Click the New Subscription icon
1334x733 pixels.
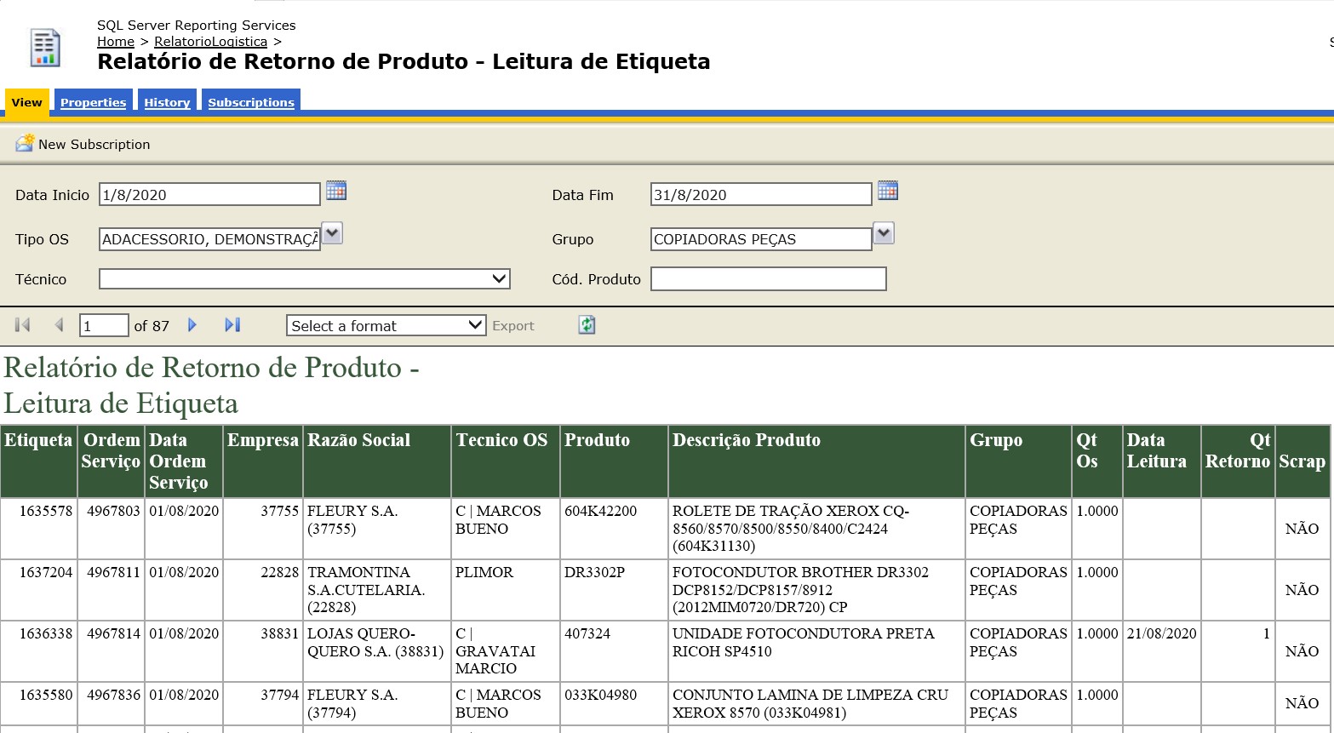pyautogui.click(x=25, y=143)
